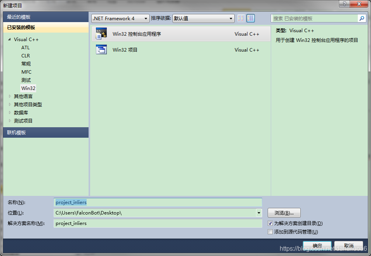Select the 测试 category under Visual C++
This screenshot has width=371, height=256.
click(x=26, y=80)
